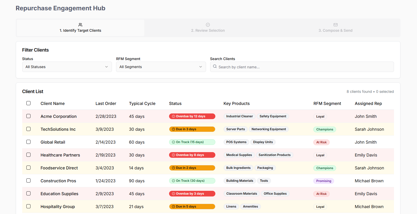Screen dimensions: 417x214
Task: Click the envelope icon above Compose & Send
Action: click(x=336, y=25)
